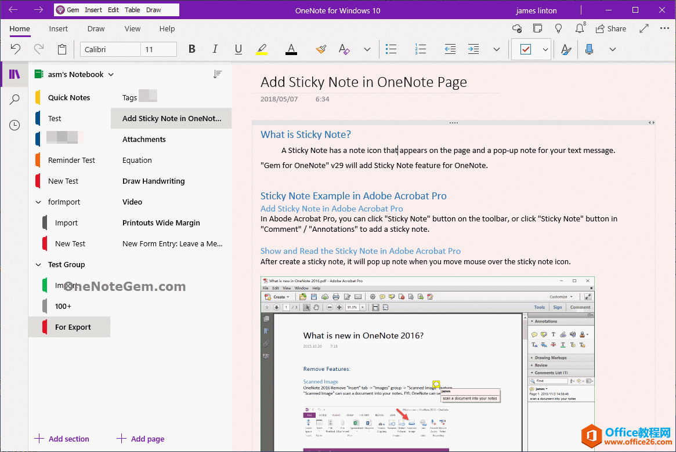Tag selection as To Do checkbox

click(x=526, y=49)
